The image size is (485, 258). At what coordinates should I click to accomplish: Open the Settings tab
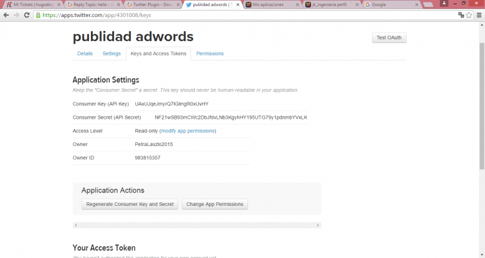(x=112, y=53)
